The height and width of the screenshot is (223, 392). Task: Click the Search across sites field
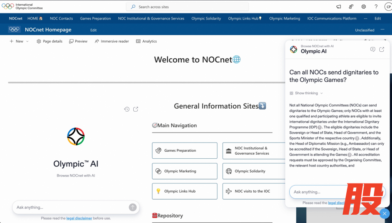tap(187, 7)
